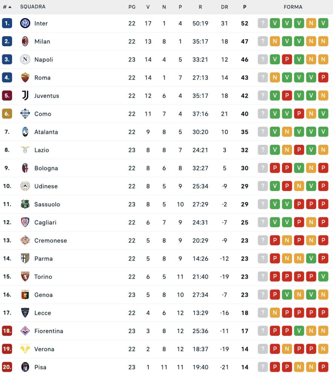Viewport: 333px width, 376px height.
Task: Click Como's rank 6 gold badge
Action: (7, 114)
